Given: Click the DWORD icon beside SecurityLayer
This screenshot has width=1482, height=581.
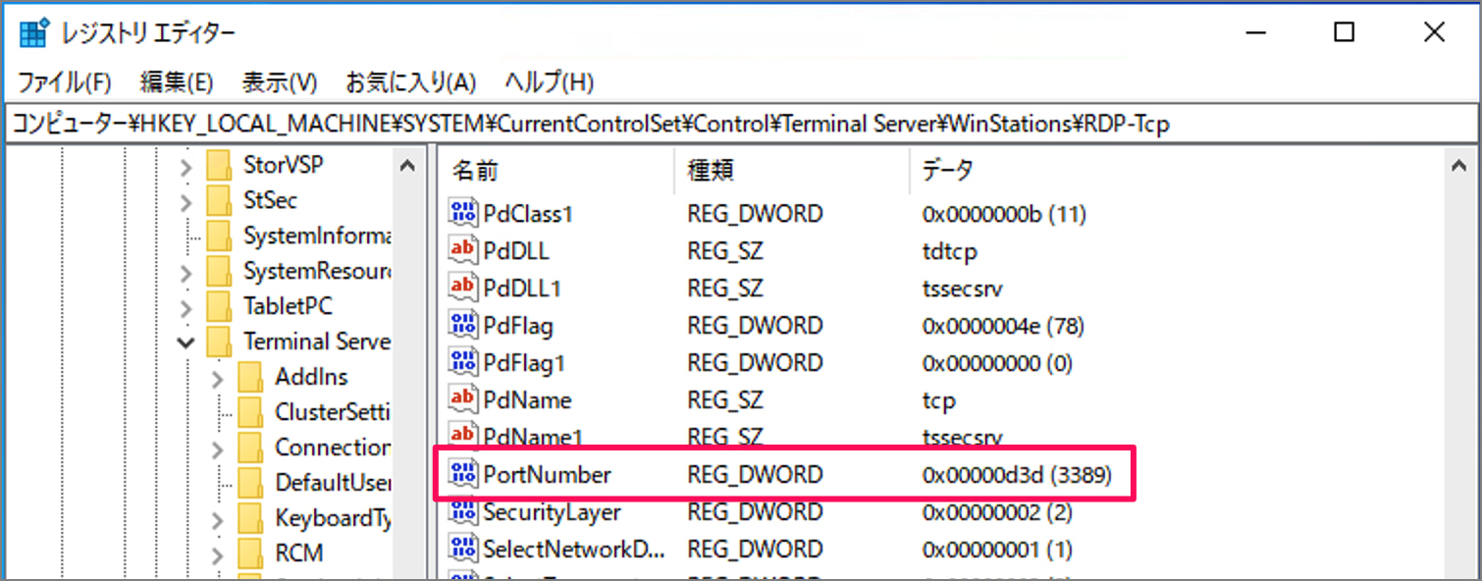Looking at the screenshot, I should [x=461, y=511].
